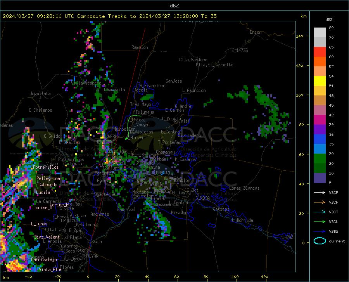Click the 'T_Porteñas' map label
This screenshot has height=282, width=349.
(169, 142)
